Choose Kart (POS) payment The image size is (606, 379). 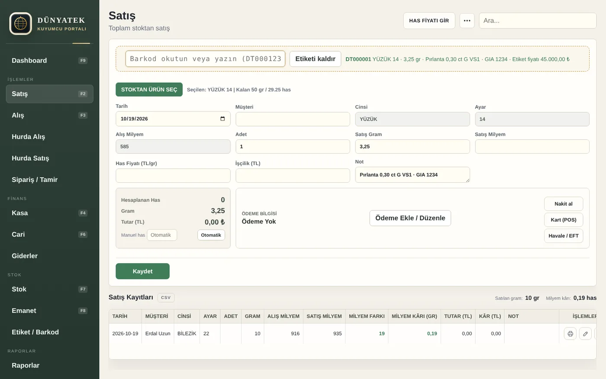564,220
